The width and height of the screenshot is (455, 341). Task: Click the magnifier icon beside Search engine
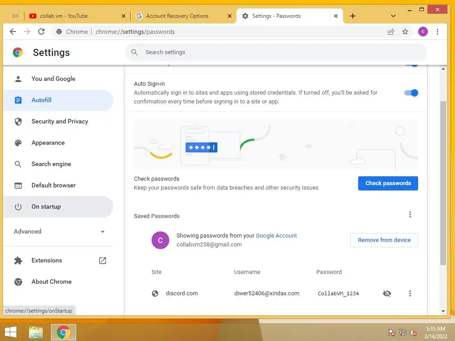(18, 164)
